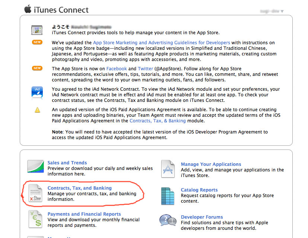Go to Manage Your Applications link
Screen dimensions: 308x238
coord(211,164)
